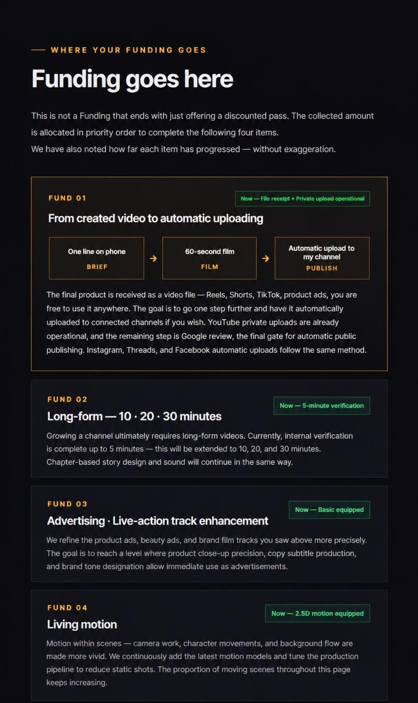Click 'Advertising · Live-action track enhancement' title
This screenshot has width=418, height=703.
pos(158,521)
